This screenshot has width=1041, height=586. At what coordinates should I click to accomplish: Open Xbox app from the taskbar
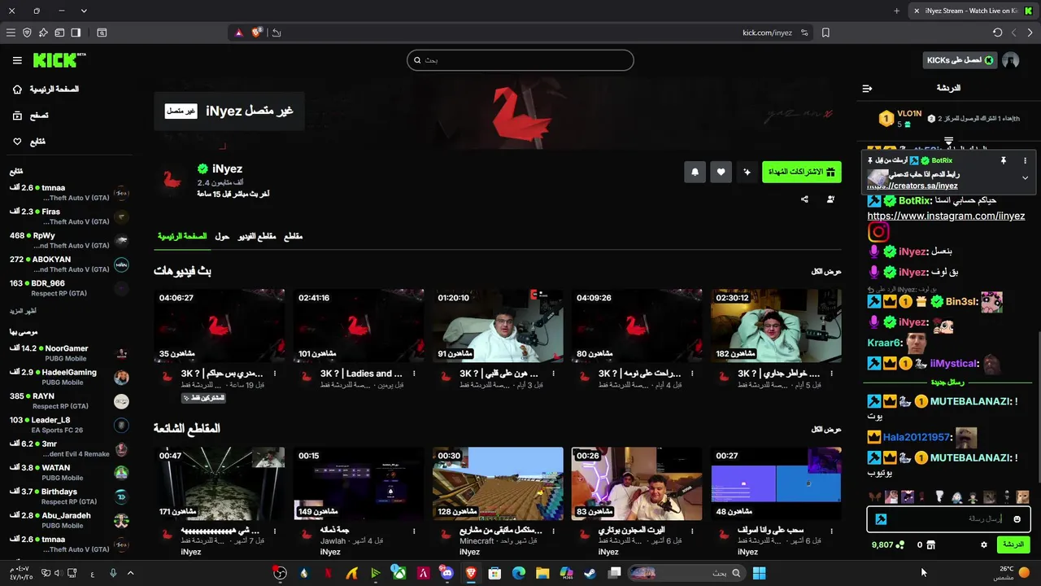399,573
